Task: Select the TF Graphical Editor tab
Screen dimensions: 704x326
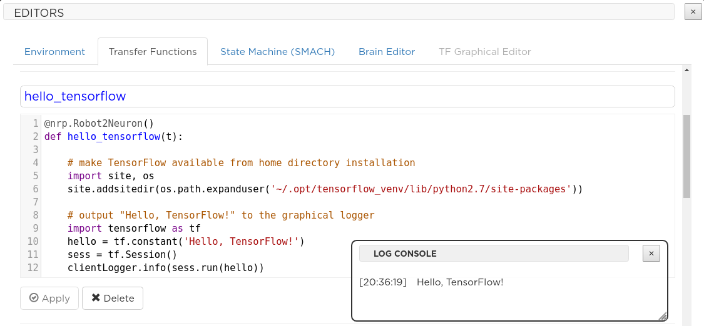Action: [x=485, y=51]
